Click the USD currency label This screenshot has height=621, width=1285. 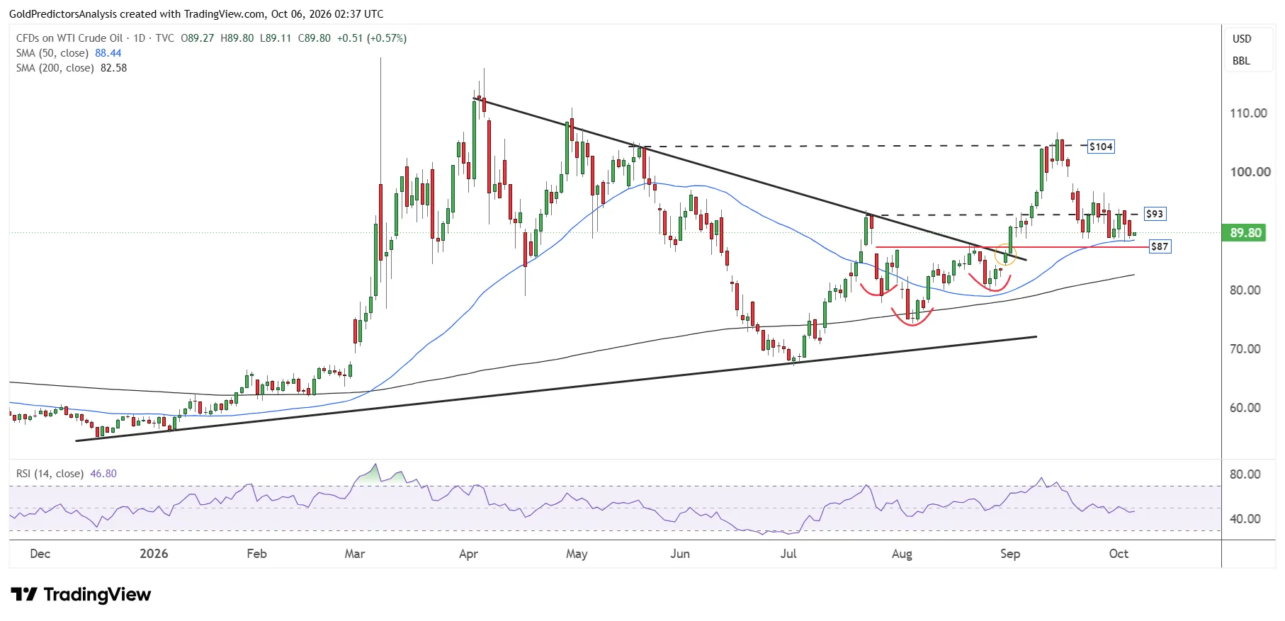coord(1242,39)
